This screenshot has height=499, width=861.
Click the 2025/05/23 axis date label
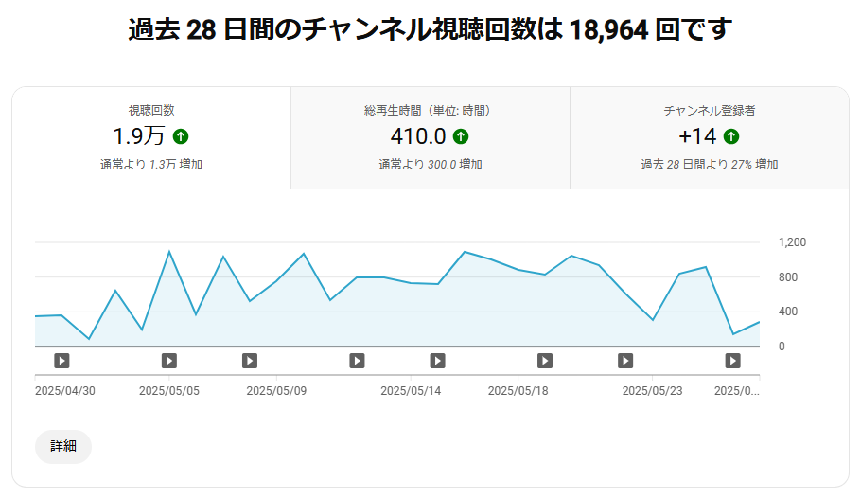[652, 391]
